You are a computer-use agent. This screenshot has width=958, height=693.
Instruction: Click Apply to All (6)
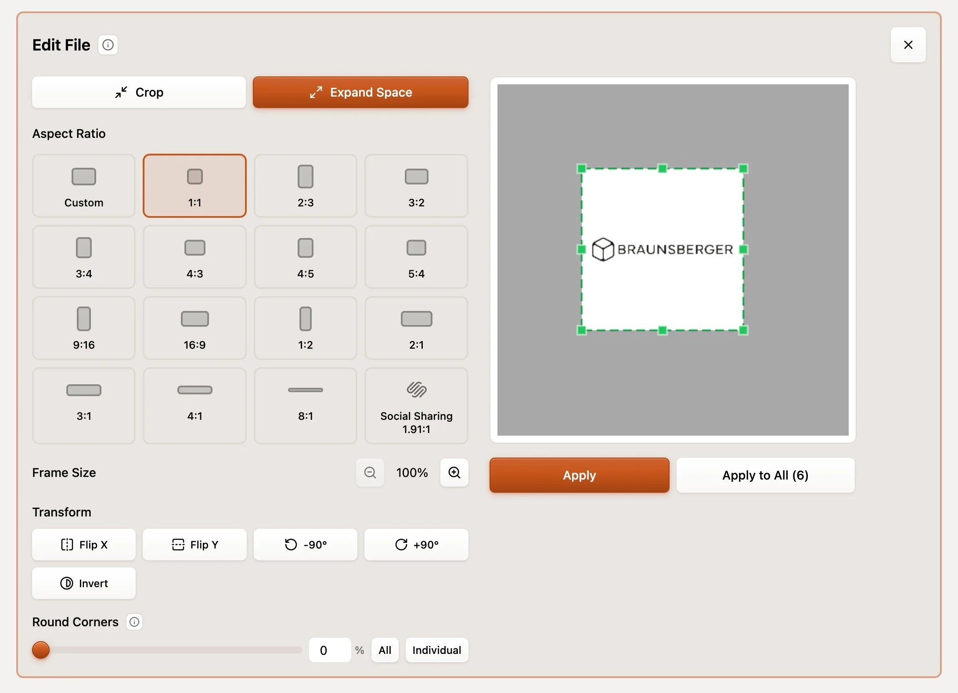[x=765, y=475]
